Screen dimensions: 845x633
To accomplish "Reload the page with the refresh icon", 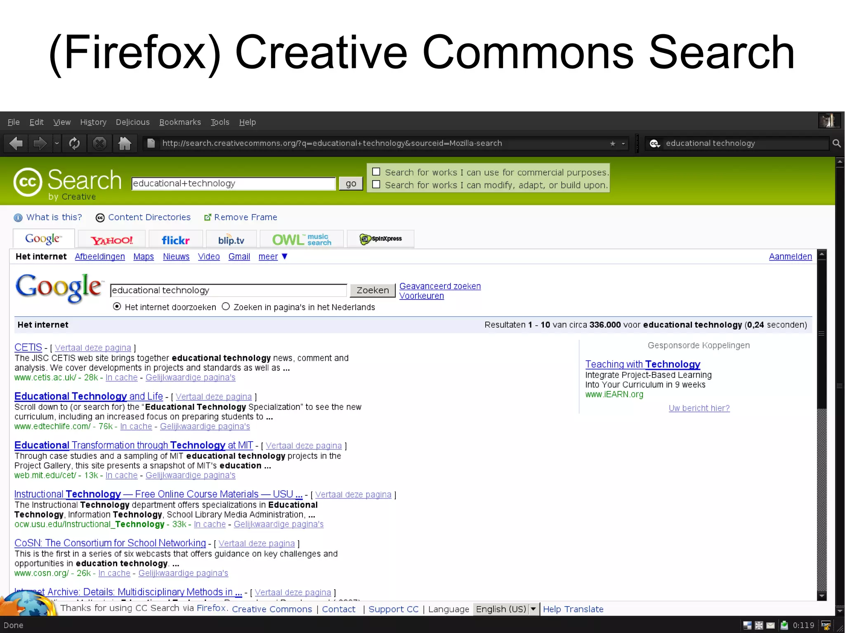I will click(x=75, y=144).
